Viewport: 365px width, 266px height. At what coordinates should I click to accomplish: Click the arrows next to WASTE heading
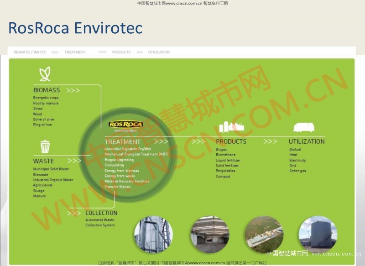click(74, 161)
